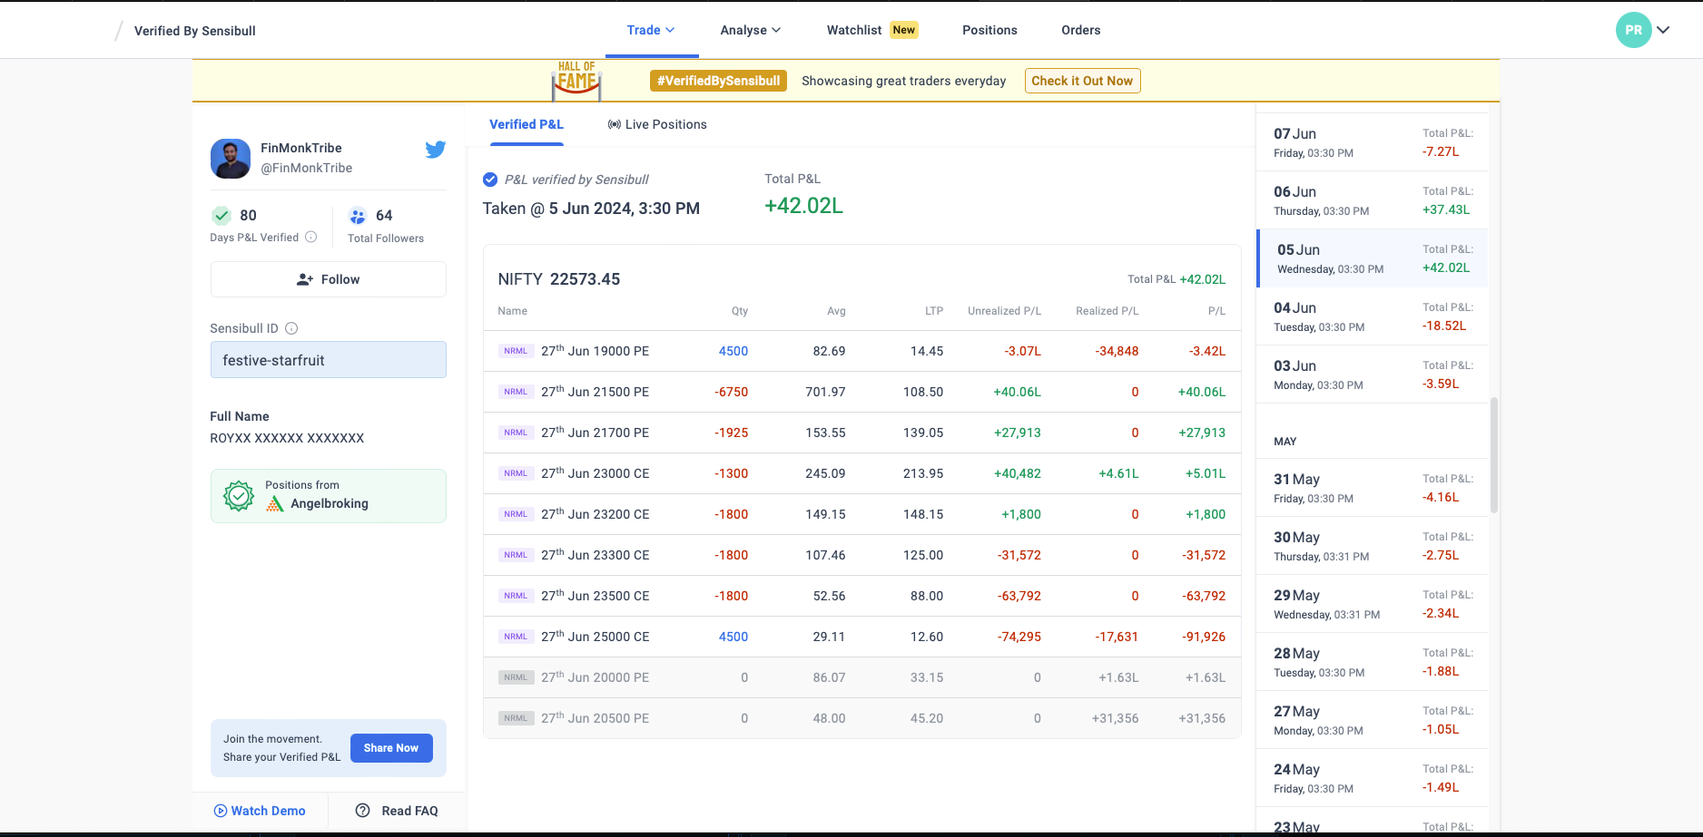Click info icon next to Sensibull ID
The image size is (1703, 837).
pos(291,328)
